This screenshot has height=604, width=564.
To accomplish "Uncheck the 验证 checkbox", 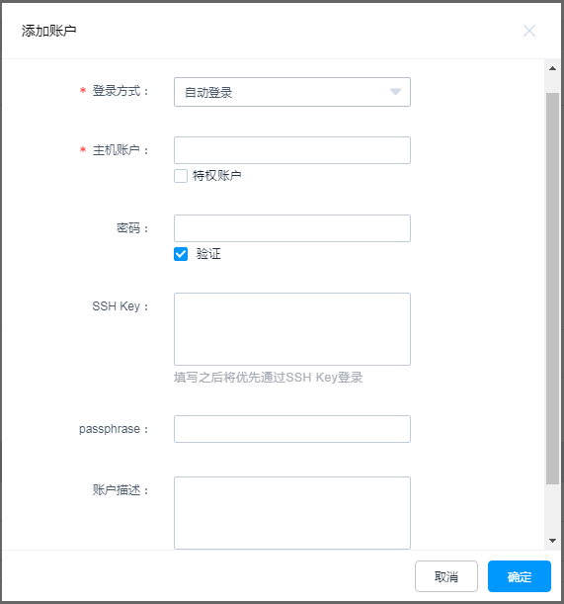I will [181, 254].
